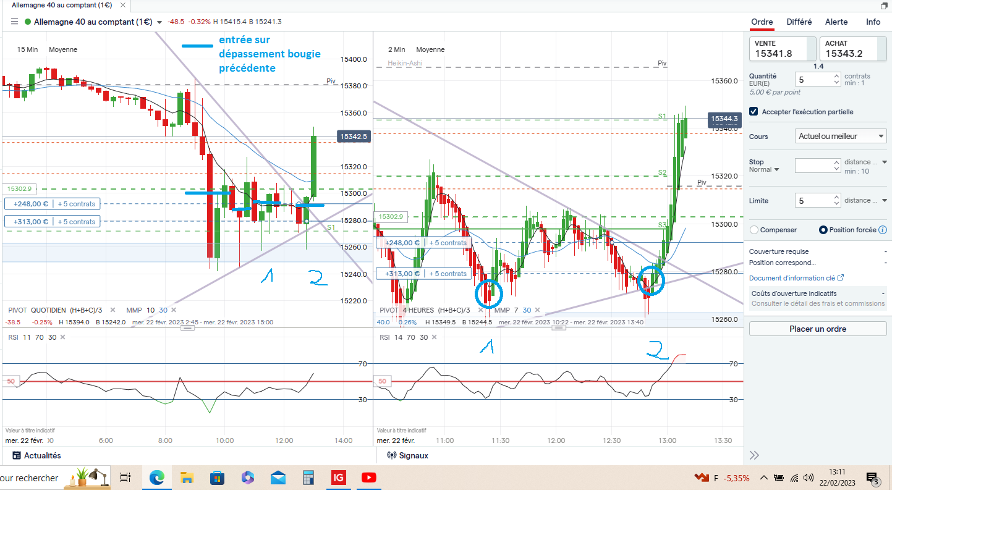
Task: Click the Stop level input field
Action: click(x=814, y=166)
